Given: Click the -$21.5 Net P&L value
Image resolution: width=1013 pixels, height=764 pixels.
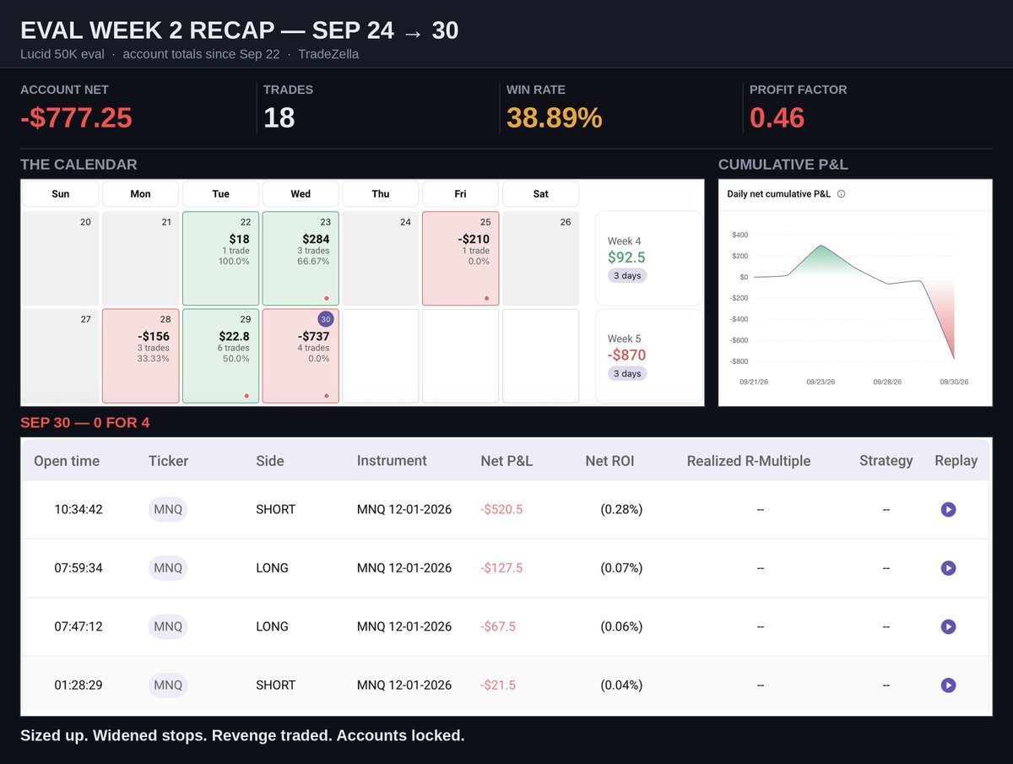Looking at the screenshot, I should coord(498,685).
